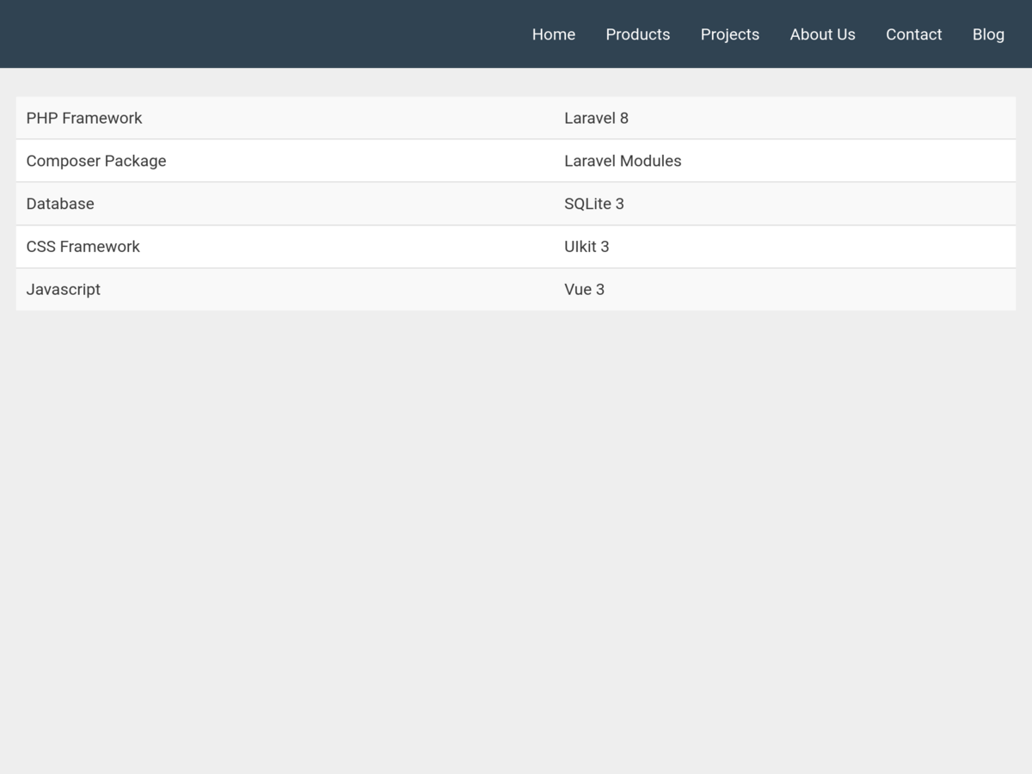Select the Javascript cell
The image size is (1032, 774).
coord(286,290)
